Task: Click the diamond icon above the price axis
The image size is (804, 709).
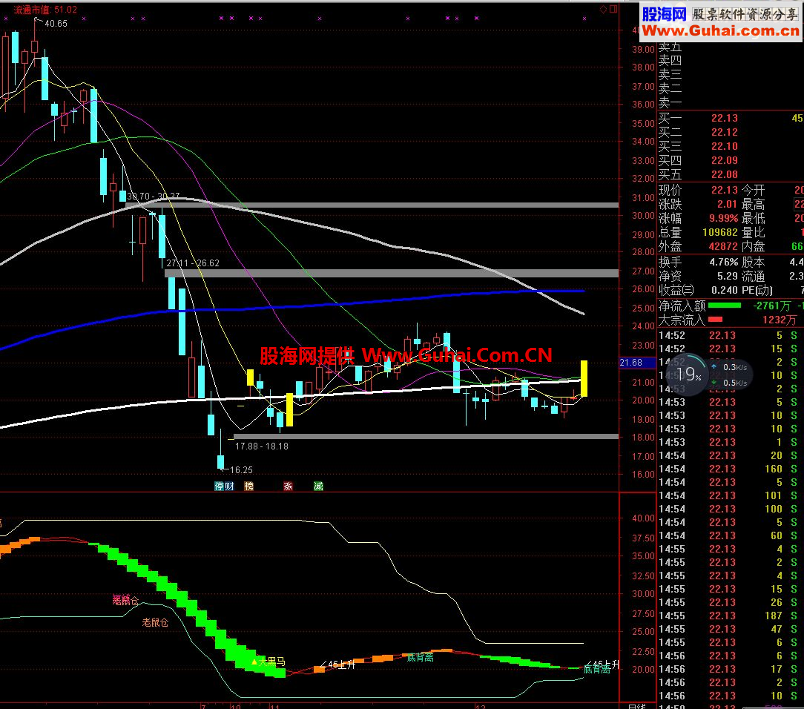Action: tap(604, 9)
